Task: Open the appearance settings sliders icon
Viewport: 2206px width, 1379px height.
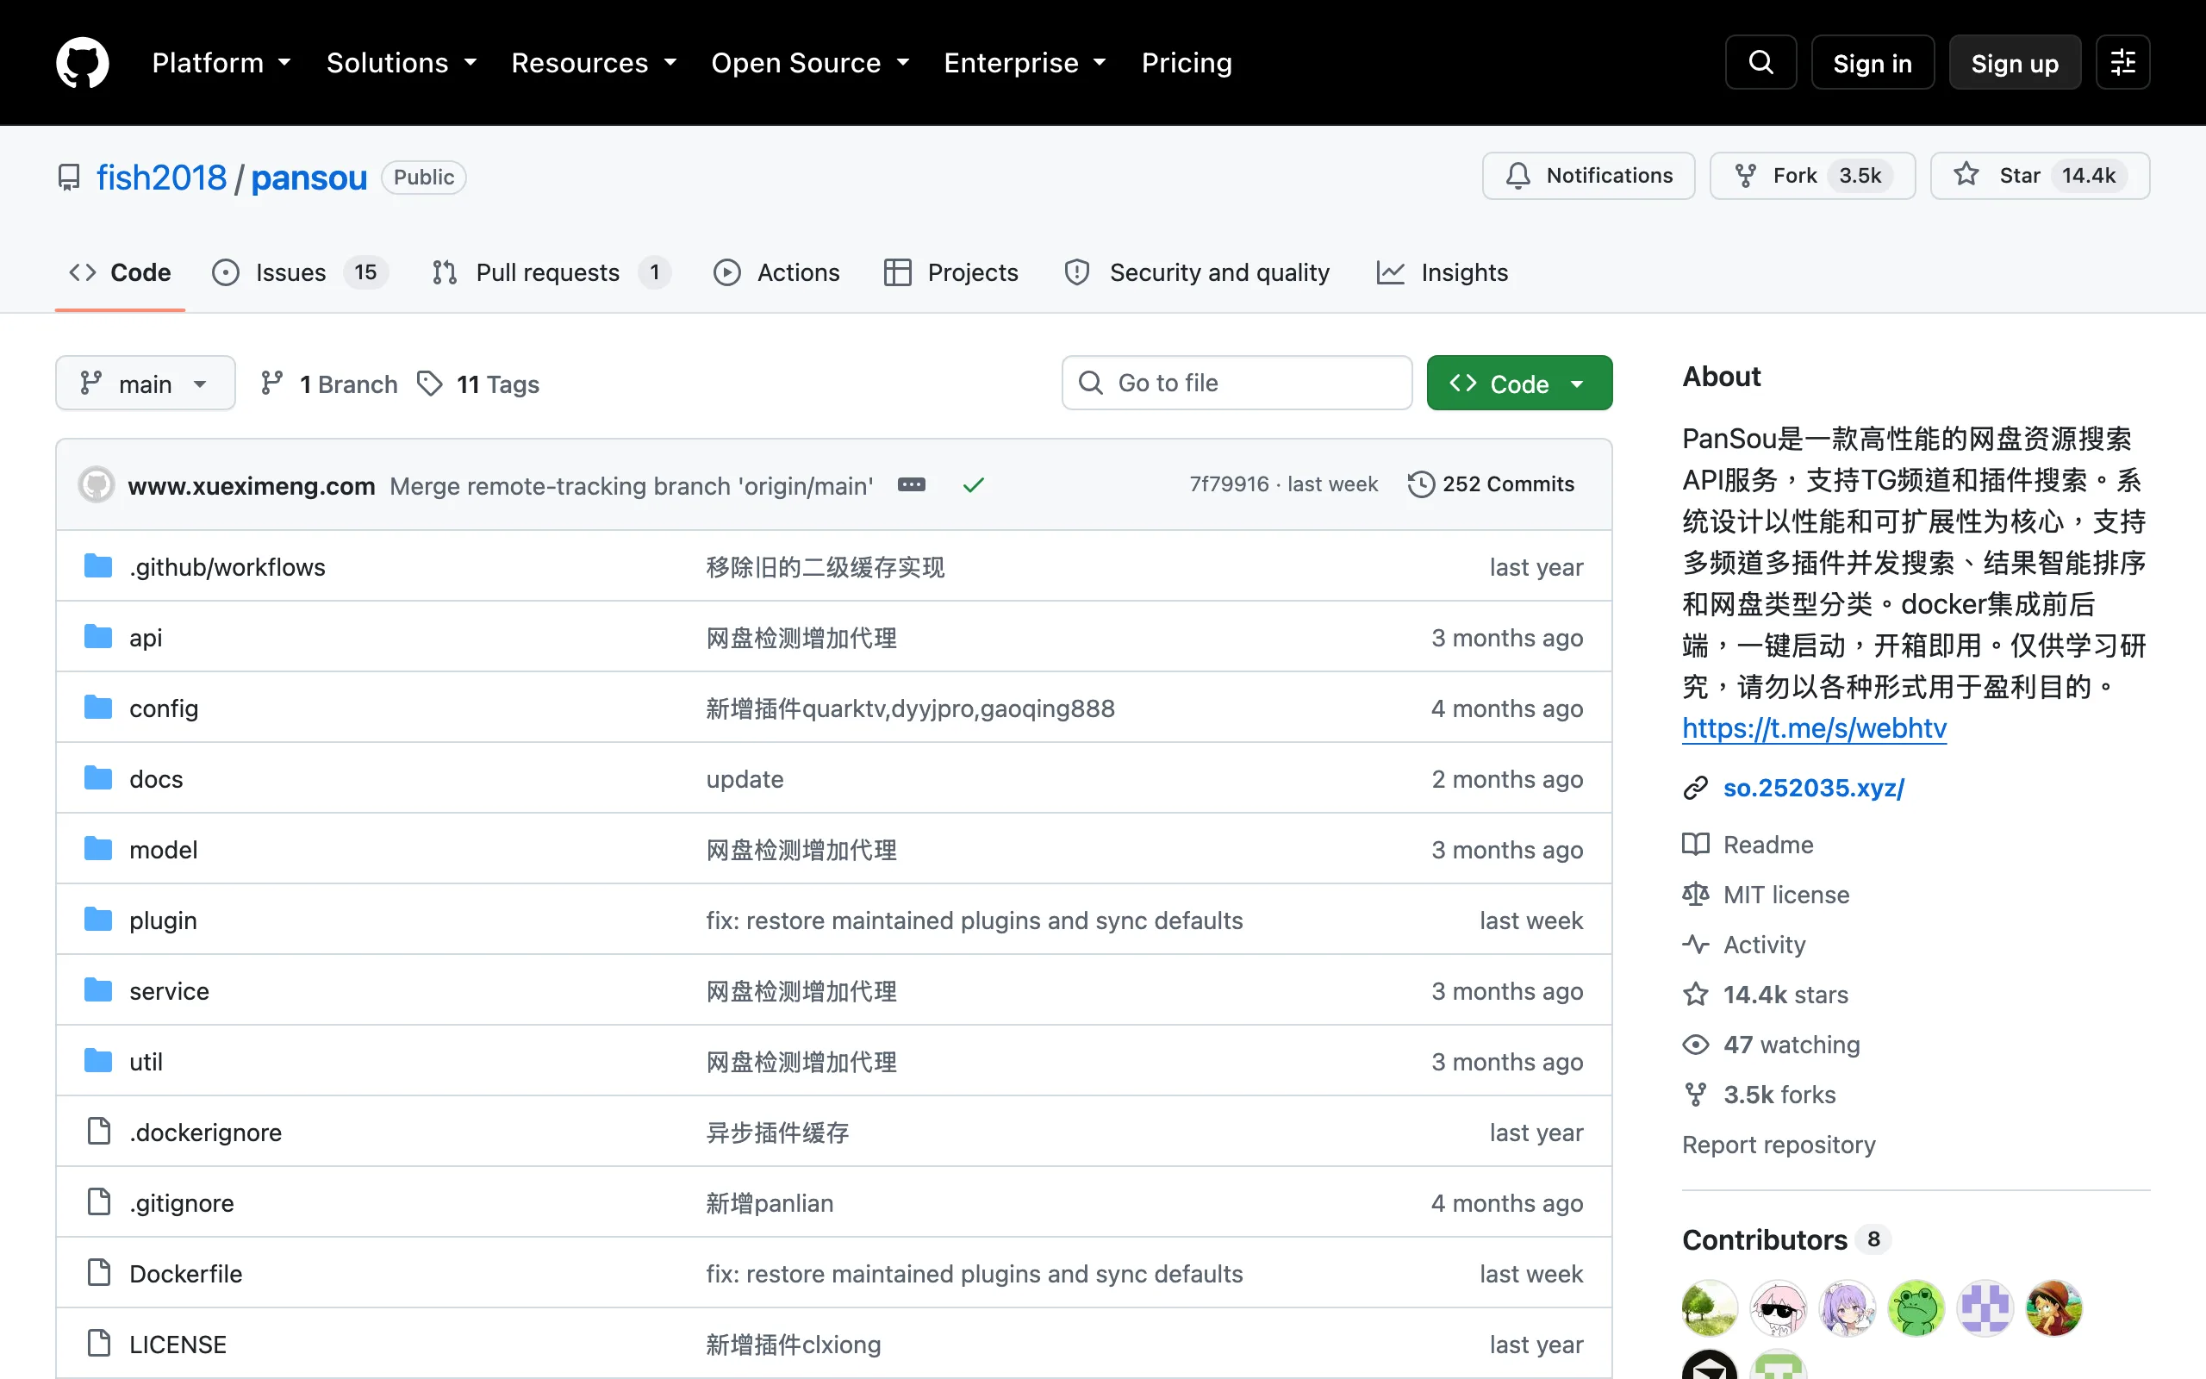Action: tap(2122, 62)
